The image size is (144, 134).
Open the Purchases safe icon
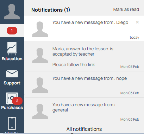pyautogui.click(x=12, y=98)
